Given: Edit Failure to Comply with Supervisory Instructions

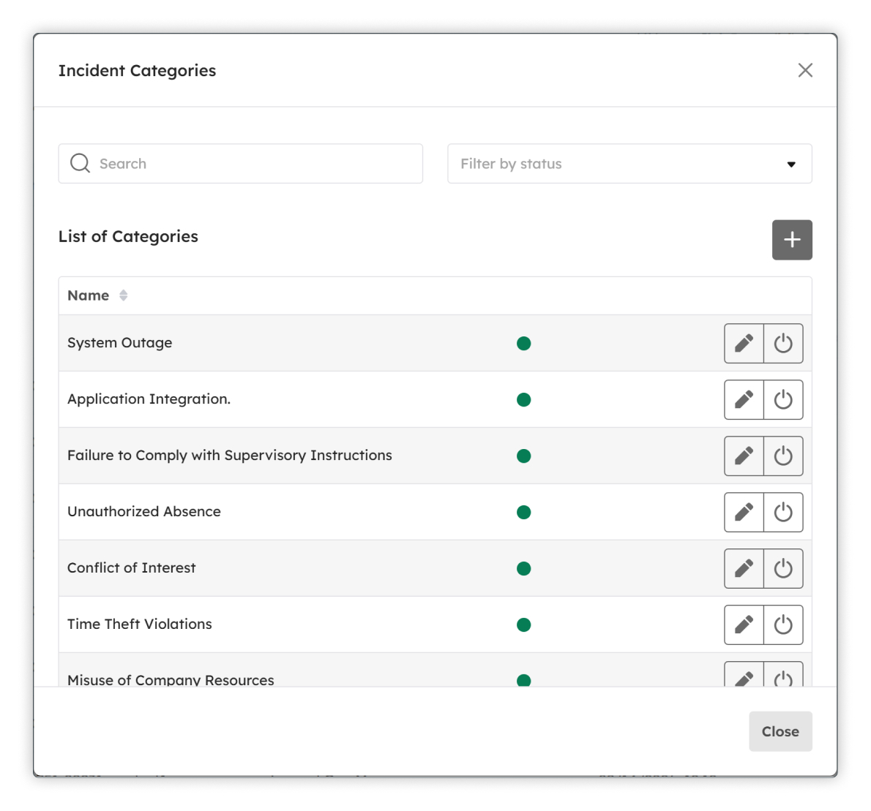Looking at the screenshot, I should (744, 456).
